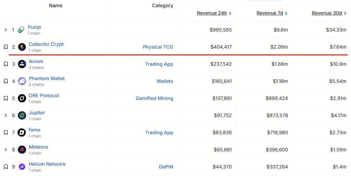
Task: Open the fomo protocol link
Action: pos(34,130)
